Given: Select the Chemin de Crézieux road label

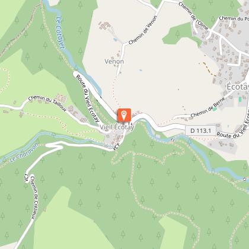Looking at the screenshot, I should click(34, 197).
